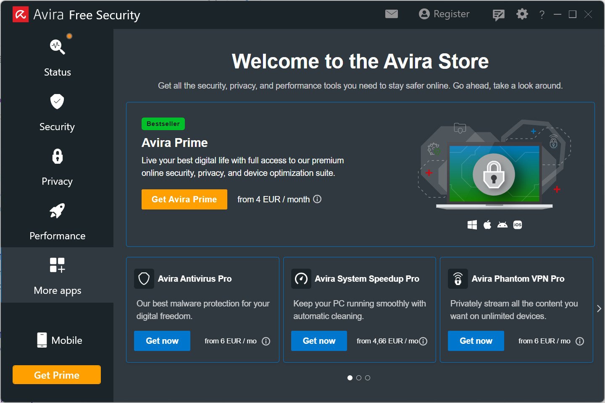605x403 pixels.
Task: Open settings via the gear icon
Action: pos(522,14)
